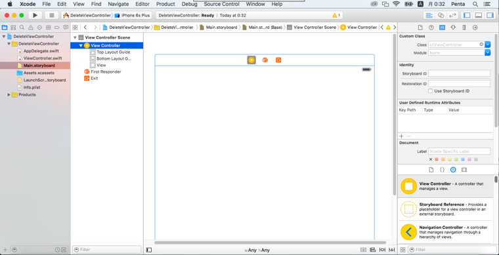Collapse the DeleteViewController project root

click(x=3, y=37)
